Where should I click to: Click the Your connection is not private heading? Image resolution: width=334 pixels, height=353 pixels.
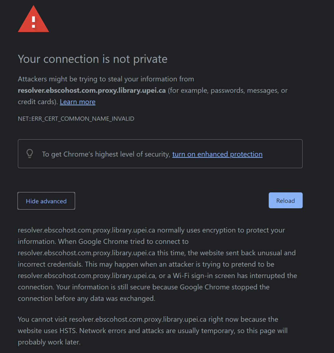coord(92,59)
